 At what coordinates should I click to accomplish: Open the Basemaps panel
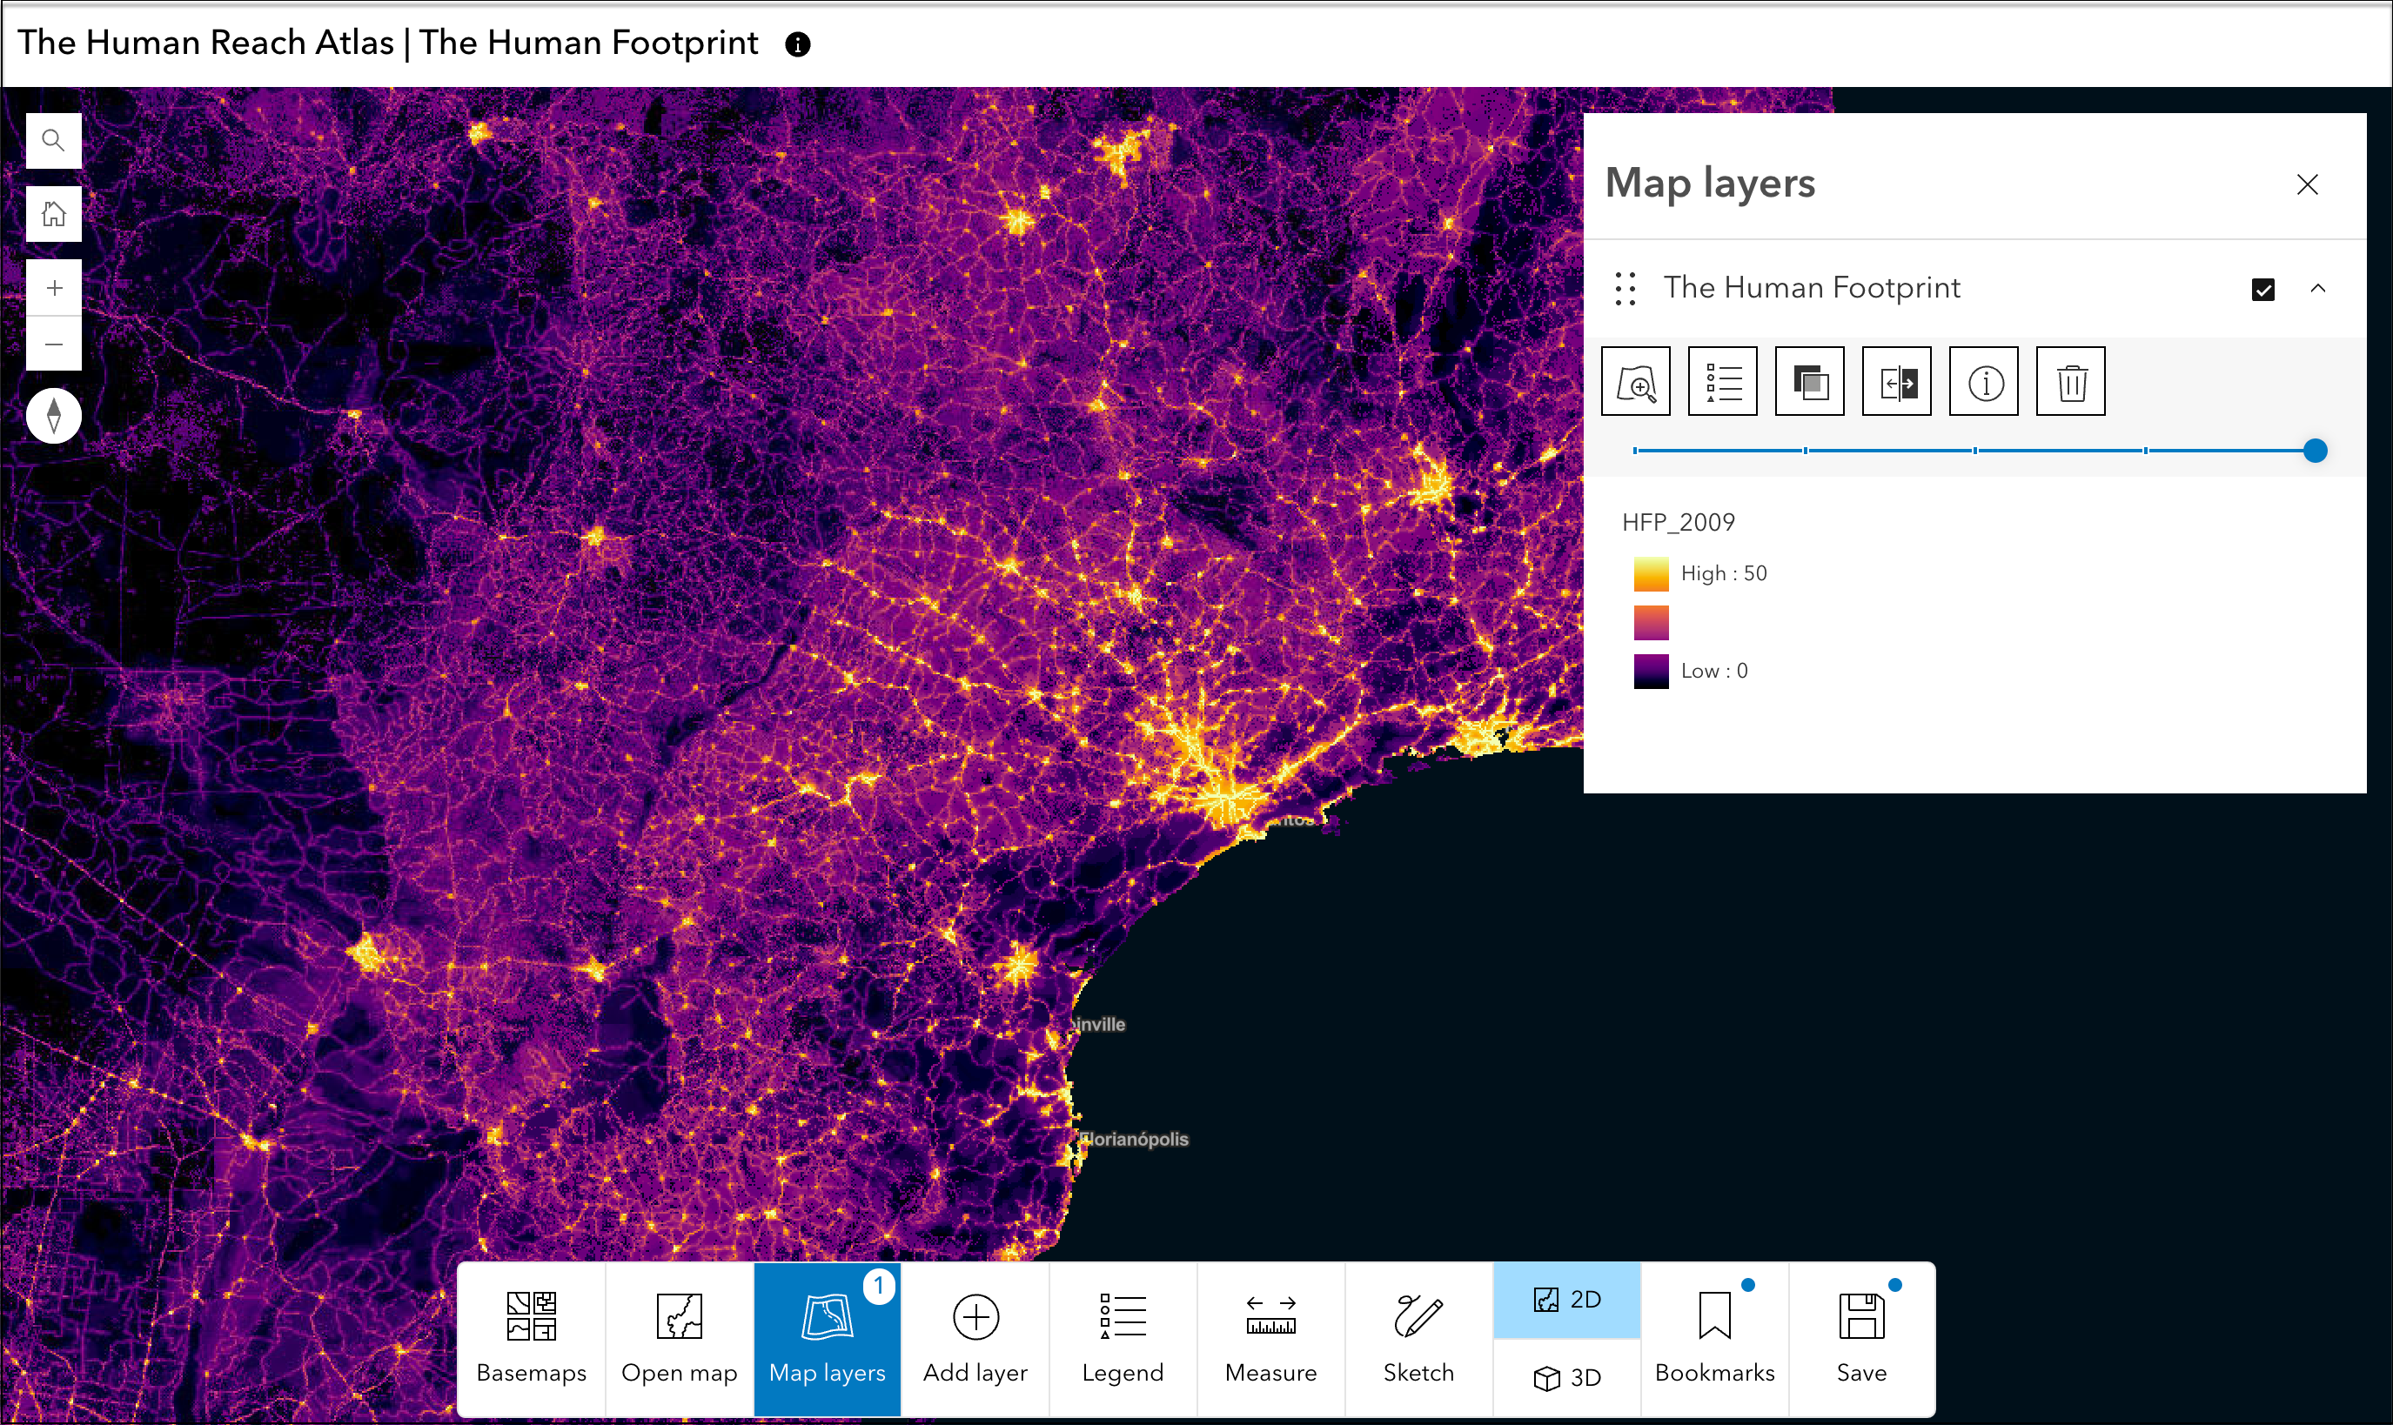[x=533, y=1335]
